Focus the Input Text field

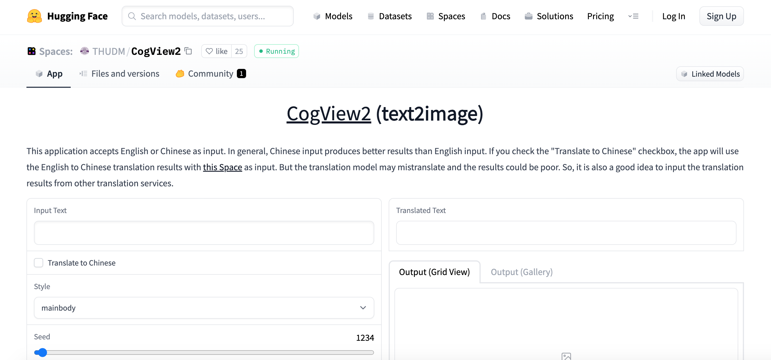coord(204,233)
